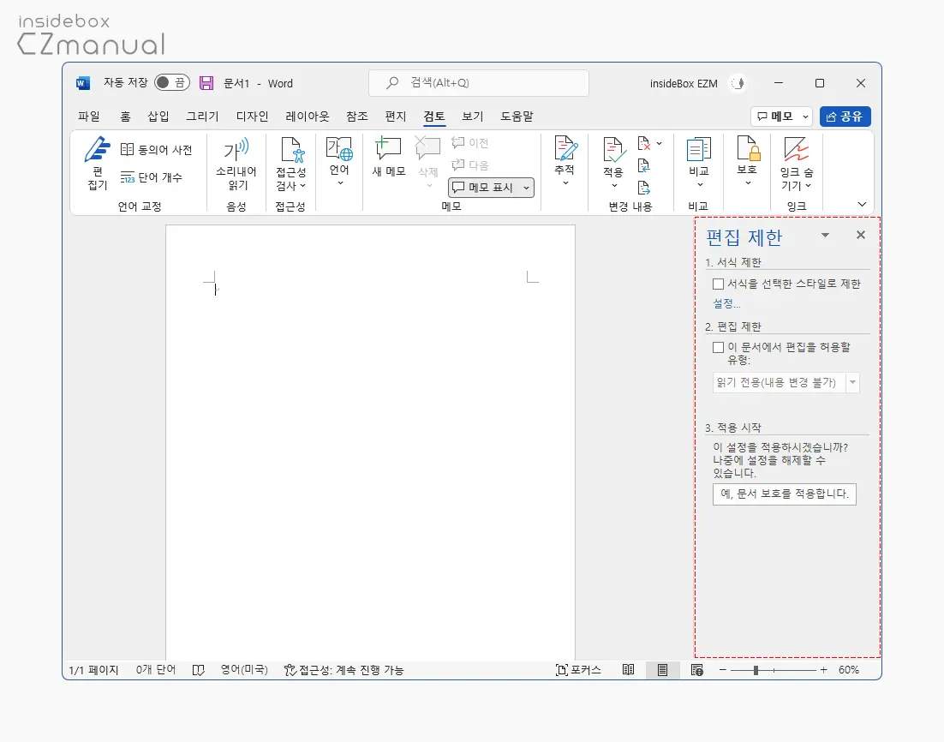Switch to the Draw (그리기) tab
944x742 pixels.
(202, 117)
